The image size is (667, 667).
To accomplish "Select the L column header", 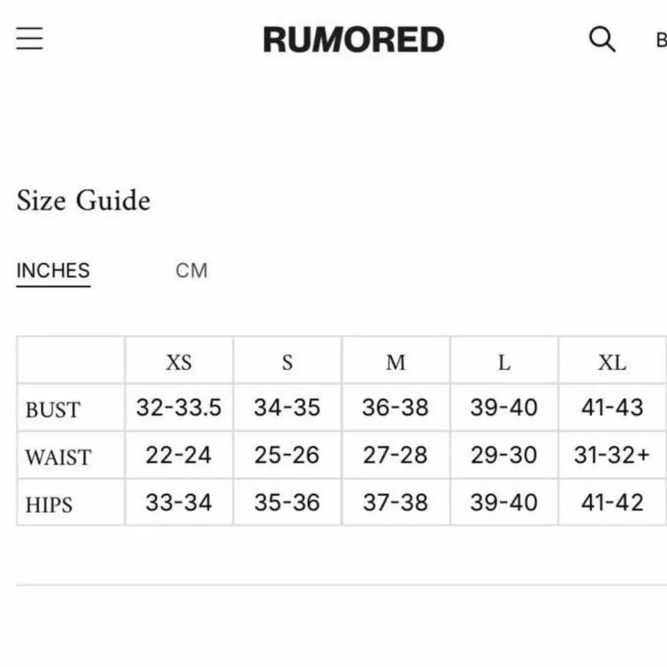I will (504, 362).
